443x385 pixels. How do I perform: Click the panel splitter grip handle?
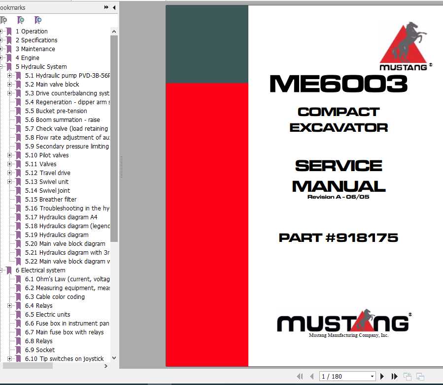(121, 167)
